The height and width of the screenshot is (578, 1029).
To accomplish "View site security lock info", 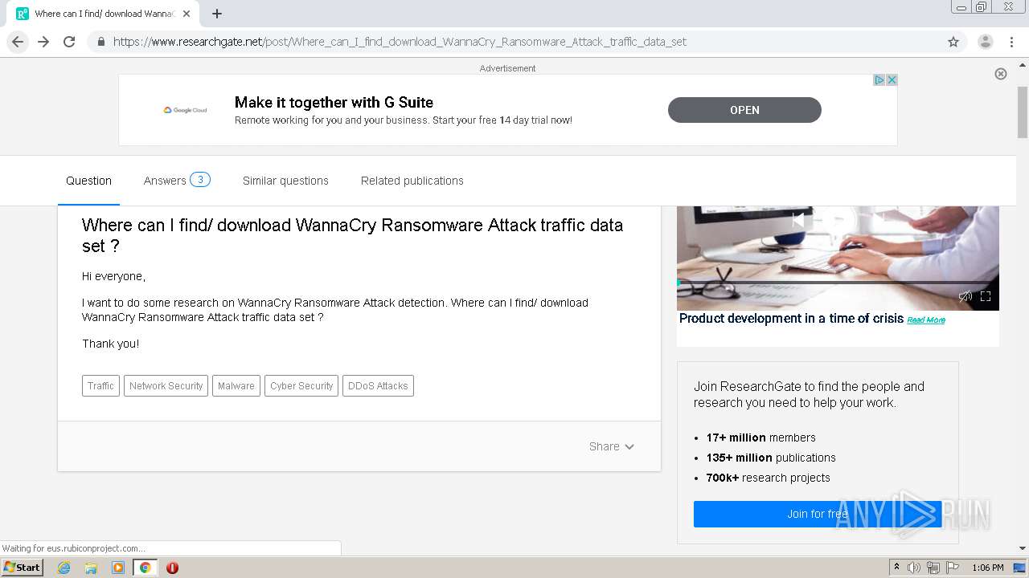I will [x=100, y=42].
